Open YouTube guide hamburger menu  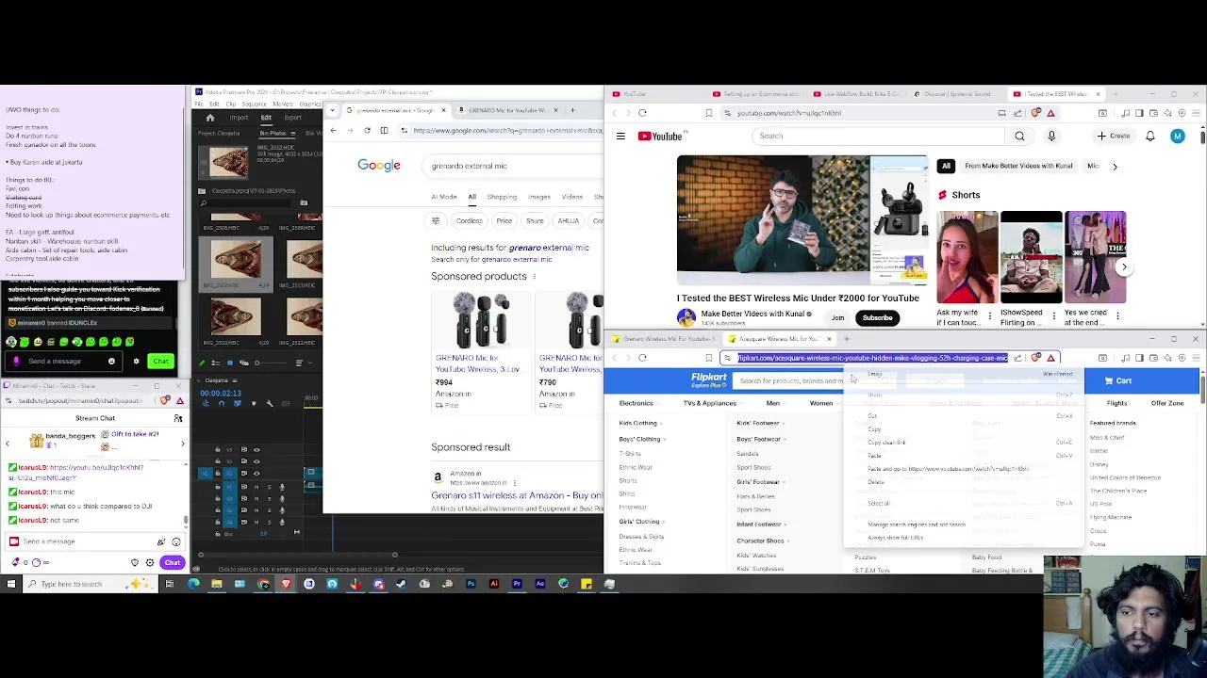point(620,137)
